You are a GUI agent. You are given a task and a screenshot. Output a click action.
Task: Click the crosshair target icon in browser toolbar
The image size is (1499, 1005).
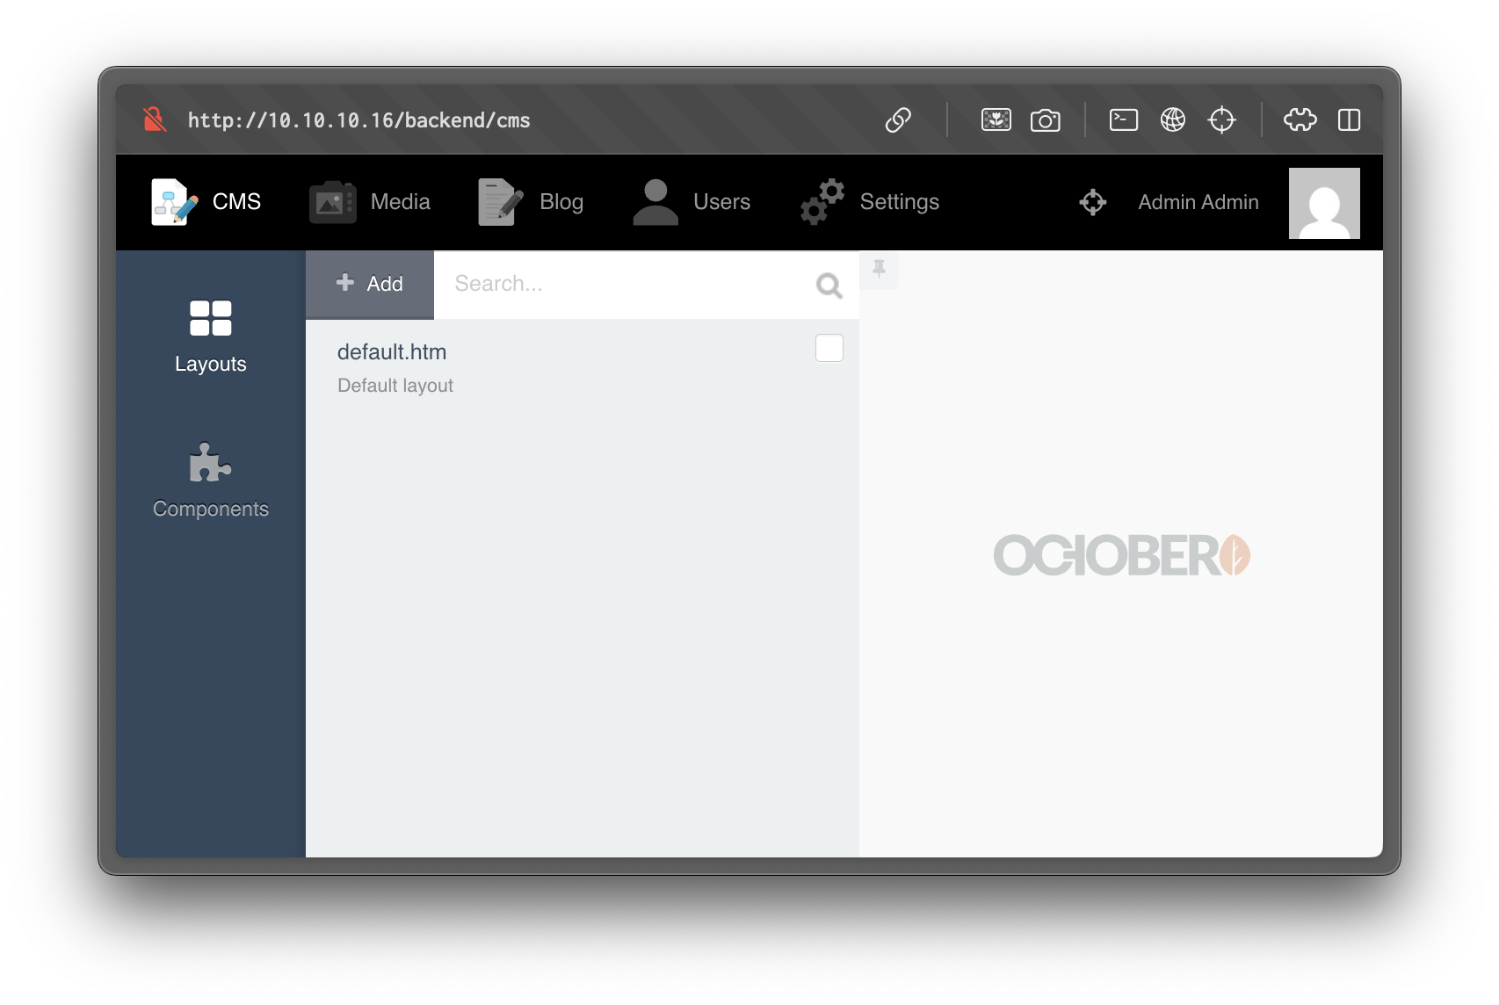(1222, 119)
